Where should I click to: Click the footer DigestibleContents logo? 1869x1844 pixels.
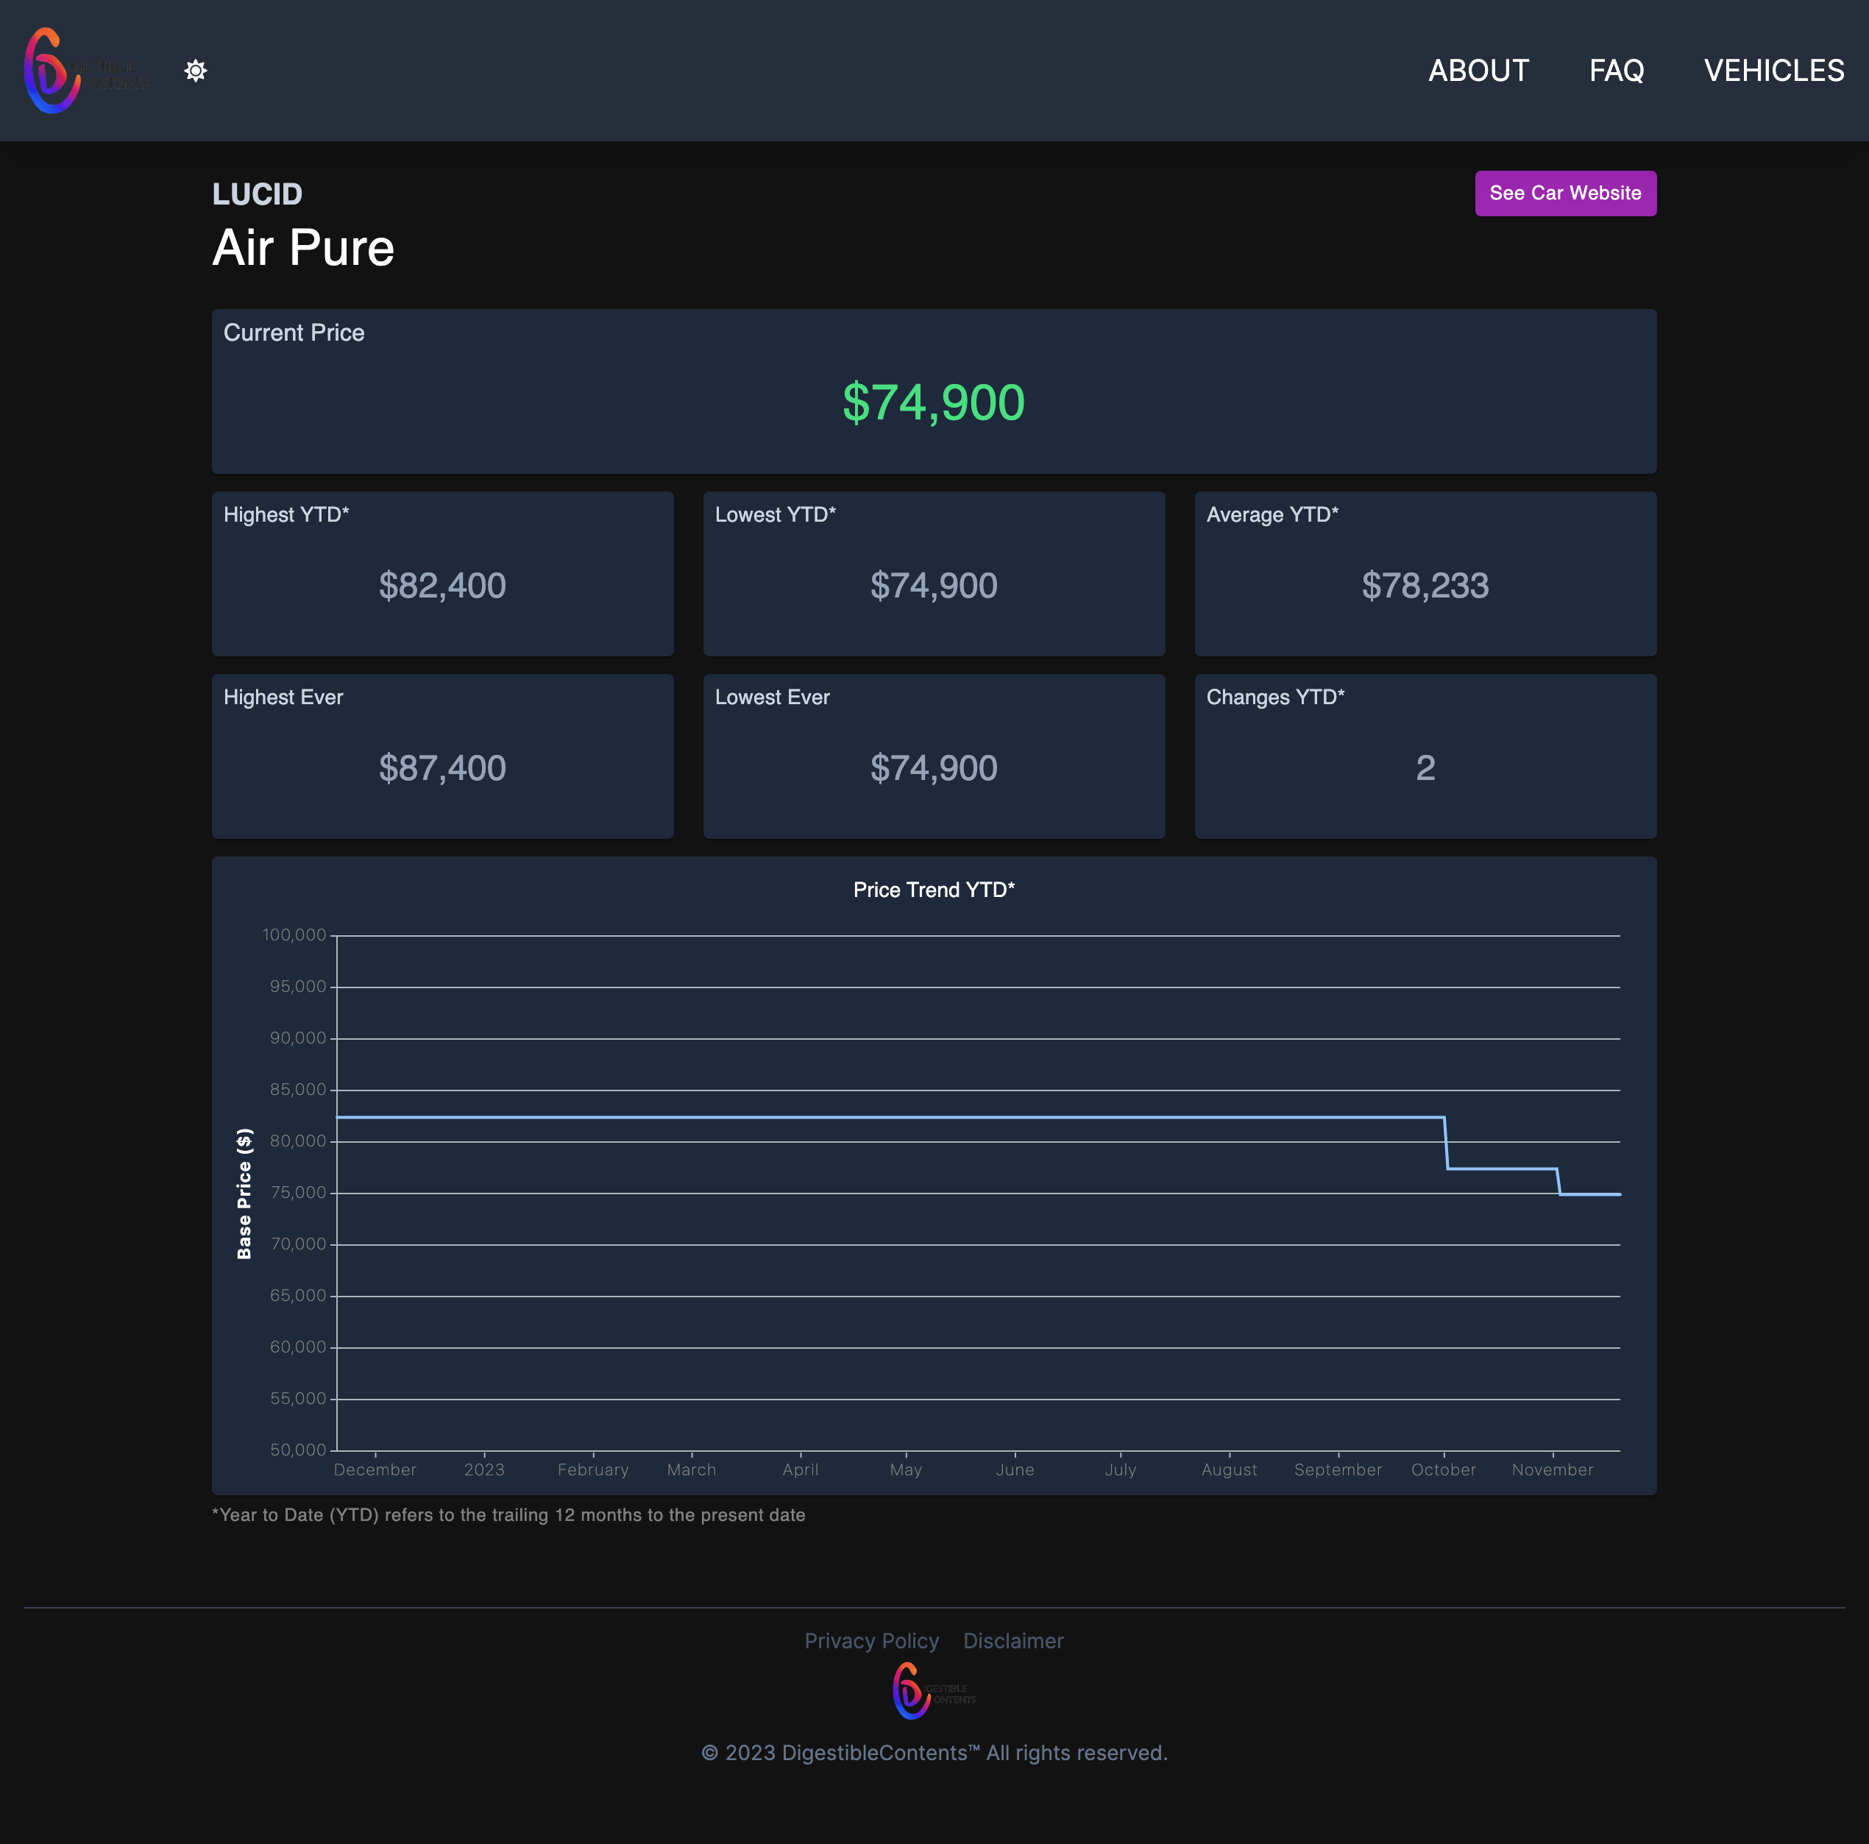(x=934, y=1691)
